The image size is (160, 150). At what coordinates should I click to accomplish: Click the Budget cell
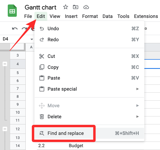pos(76,146)
